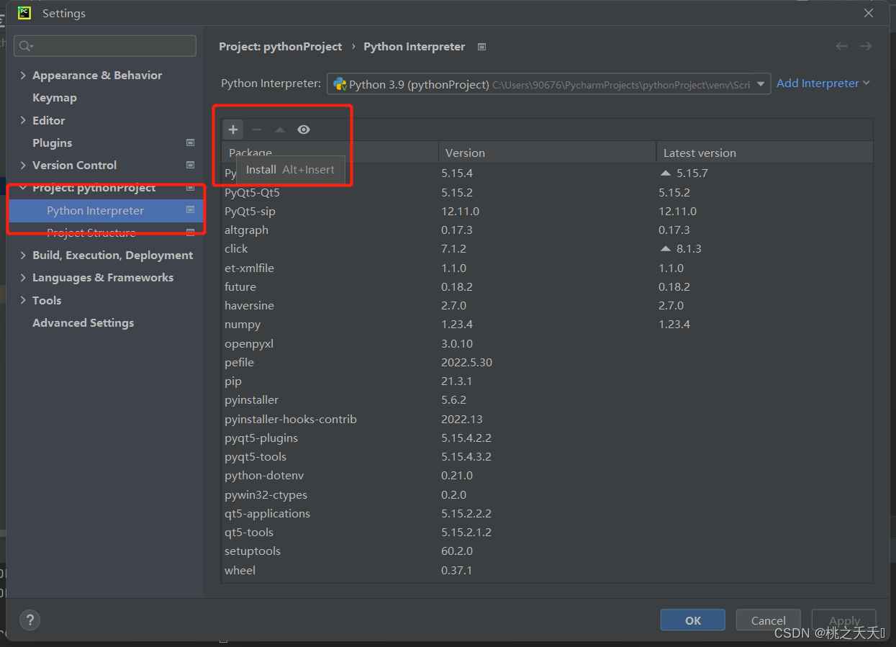Click the Apply button
Viewport: 896px width, 647px height.
pos(844,620)
